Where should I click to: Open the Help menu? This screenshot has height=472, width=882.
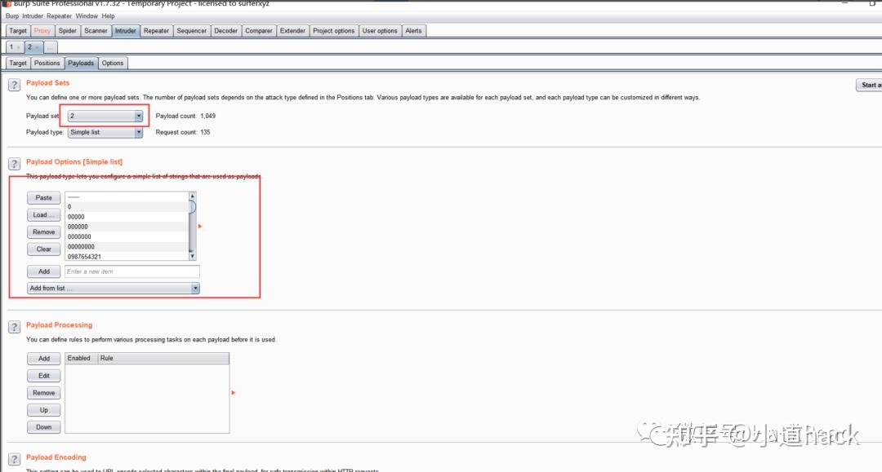pos(108,16)
